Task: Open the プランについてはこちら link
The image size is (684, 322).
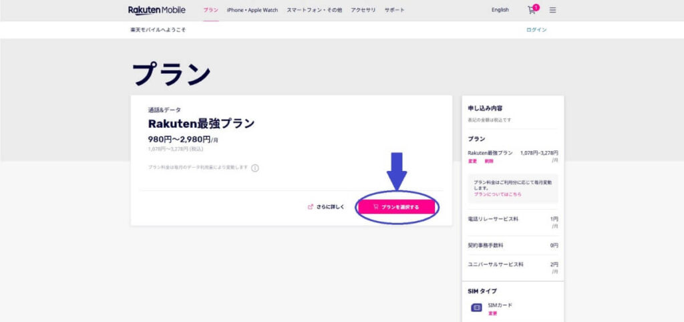Action: (x=498, y=194)
